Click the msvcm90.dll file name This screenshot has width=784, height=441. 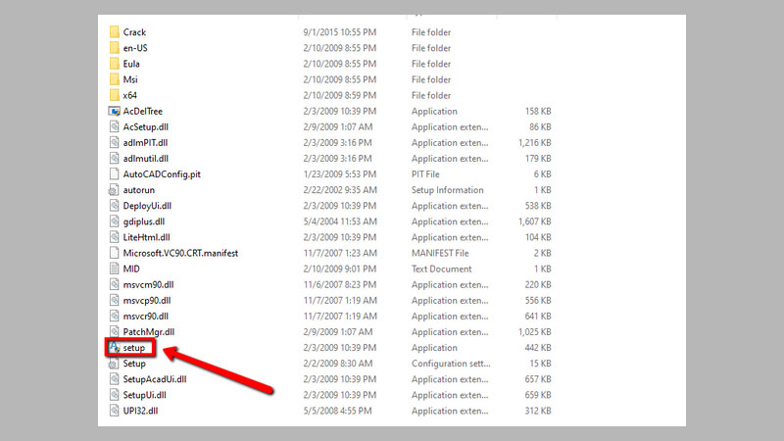click(x=148, y=284)
